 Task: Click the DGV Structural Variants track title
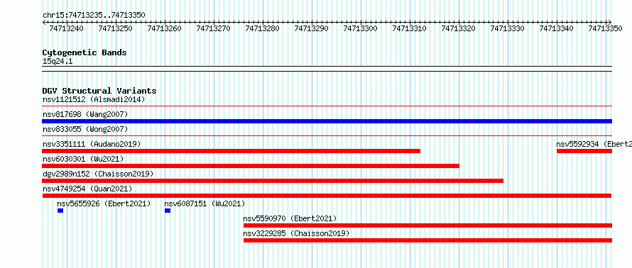click(99, 91)
